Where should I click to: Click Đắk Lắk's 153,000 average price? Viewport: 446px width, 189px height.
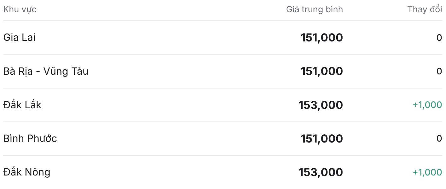(x=321, y=105)
